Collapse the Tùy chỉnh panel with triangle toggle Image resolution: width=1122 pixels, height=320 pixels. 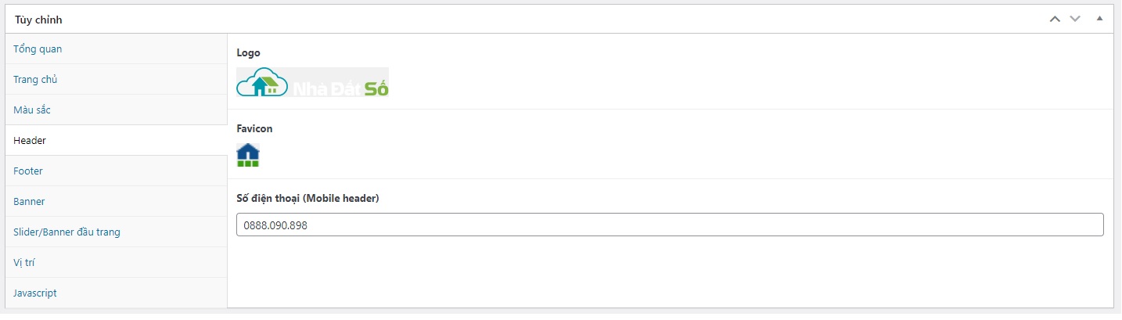coord(1099,19)
